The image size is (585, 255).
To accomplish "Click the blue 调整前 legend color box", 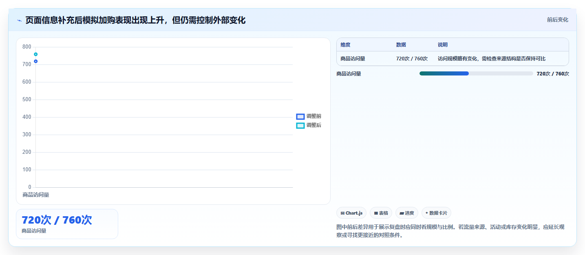I will pyautogui.click(x=300, y=116).
